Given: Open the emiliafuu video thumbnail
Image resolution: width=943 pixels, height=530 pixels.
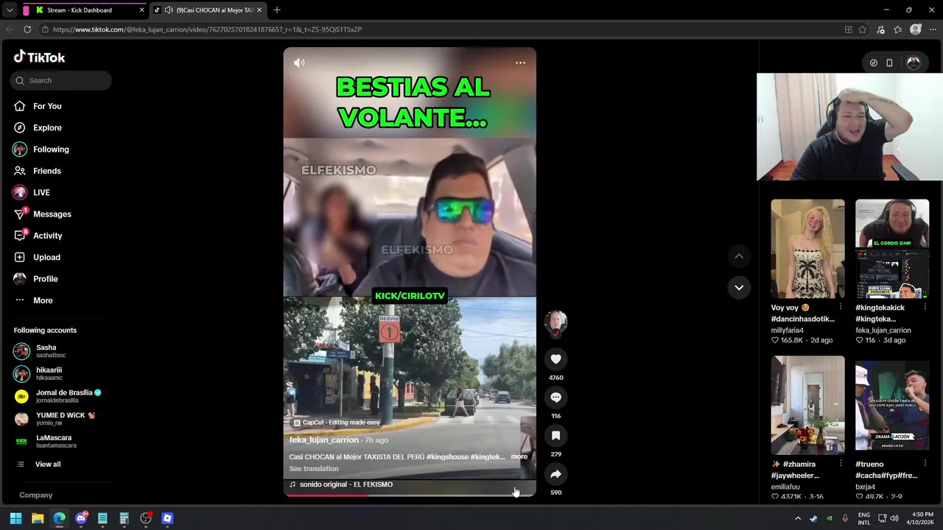Looking at the screenshot, I should click(807, 405).
